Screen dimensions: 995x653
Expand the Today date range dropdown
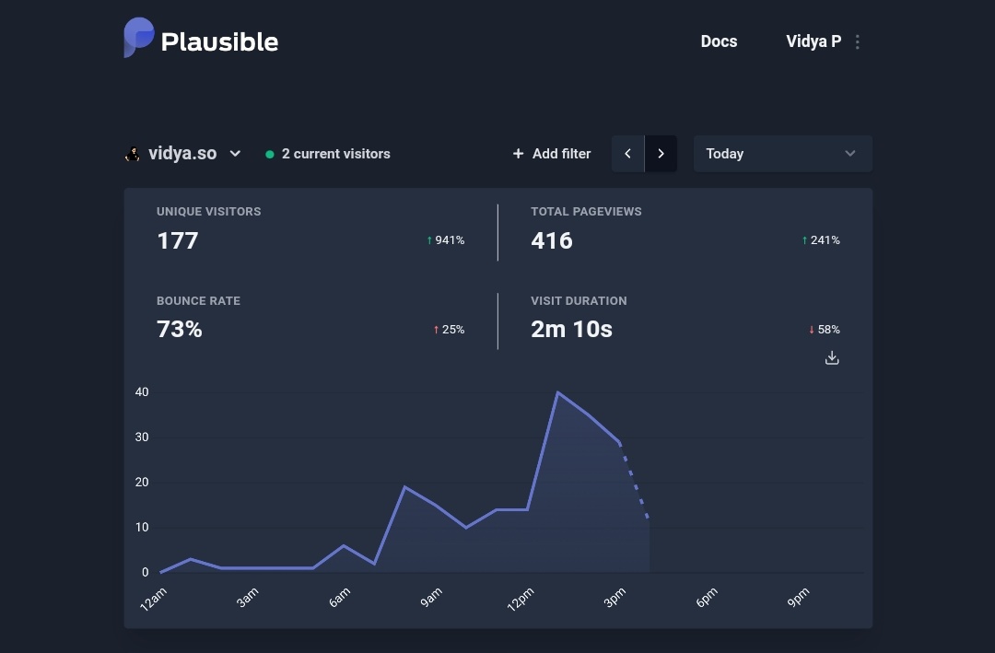[x=782, y=153]
